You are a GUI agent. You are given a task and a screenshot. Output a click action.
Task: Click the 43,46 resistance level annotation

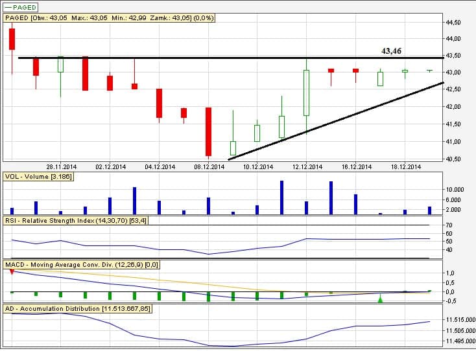(391, 50)
